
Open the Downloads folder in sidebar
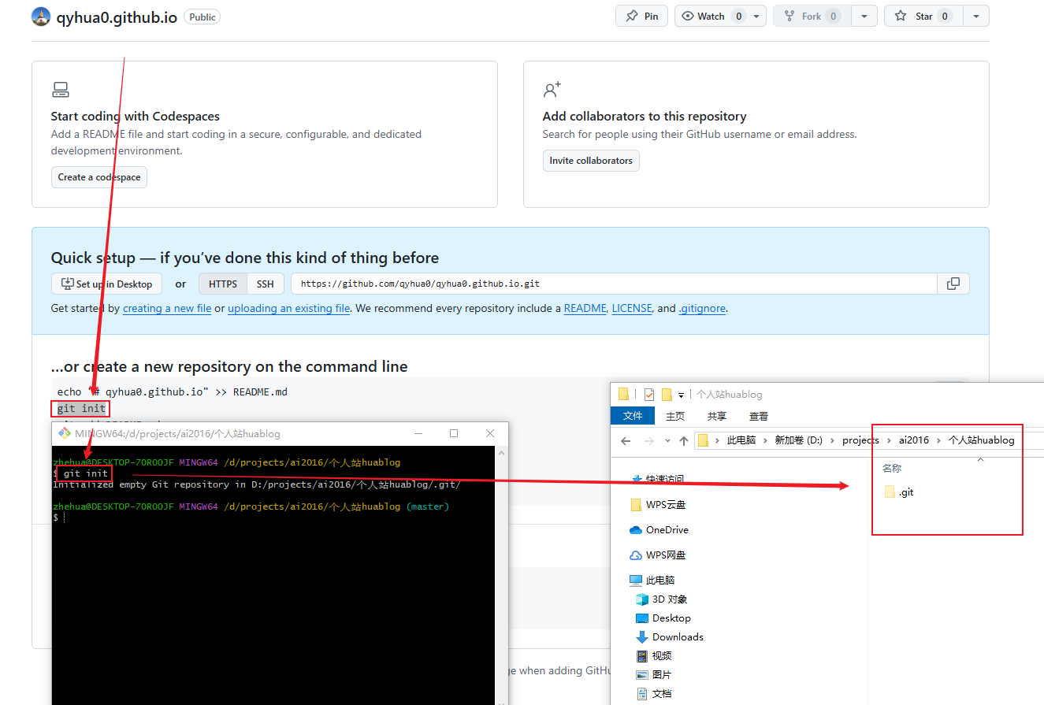pos(677,637)
